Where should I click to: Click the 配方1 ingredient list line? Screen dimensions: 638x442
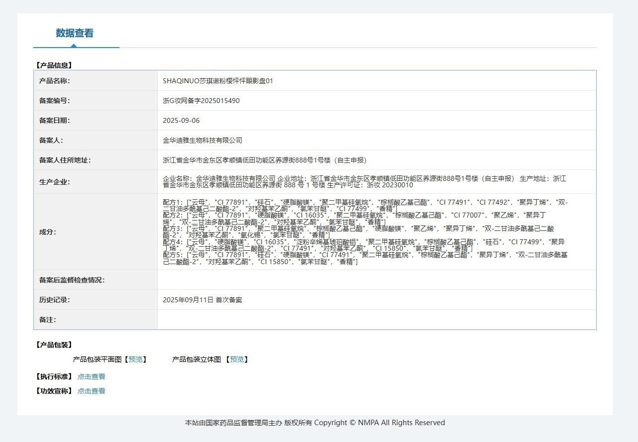(365, 206)
